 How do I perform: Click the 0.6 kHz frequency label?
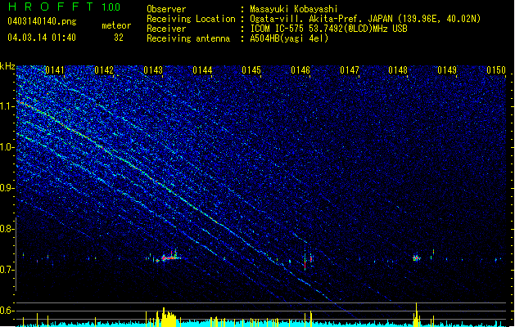click(x=7, y=311)
